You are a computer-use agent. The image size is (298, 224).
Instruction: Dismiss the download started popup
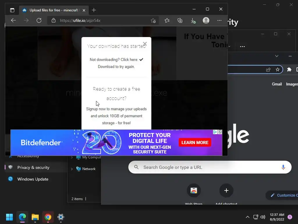coord(145,44)
